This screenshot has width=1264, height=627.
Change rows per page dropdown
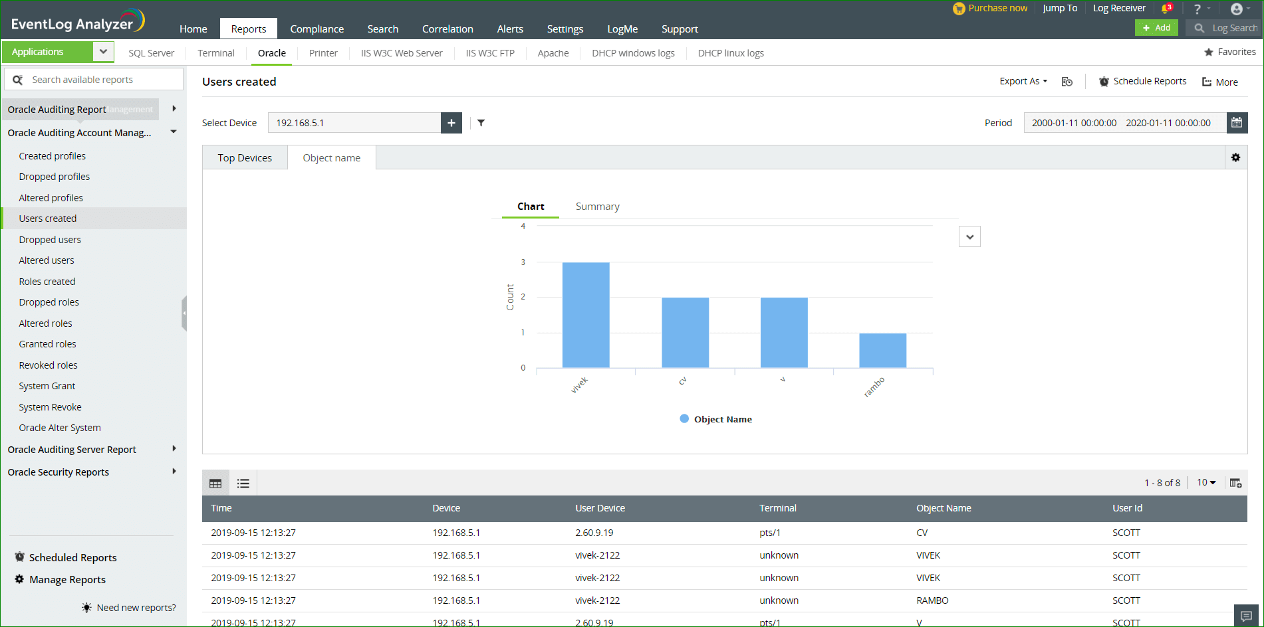(1206, 483)
